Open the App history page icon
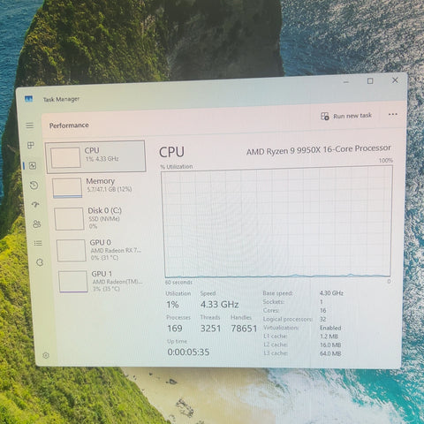424x424 pixels. point(34,185)
